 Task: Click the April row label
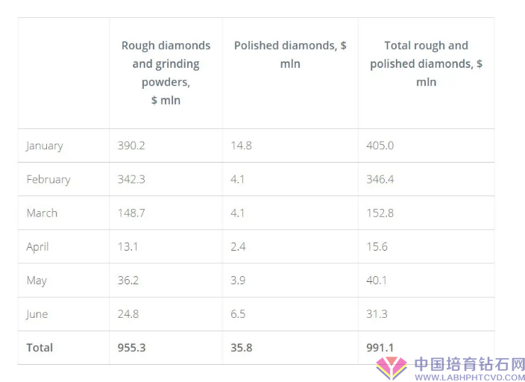[37, 247]
